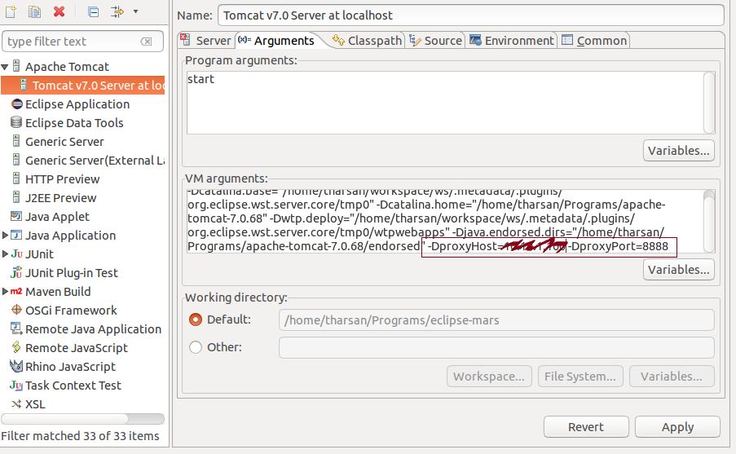This screenshot has width=736, height=454.
Task: Select Generic Server(External Launch) entry
Action: tap(95, 161)
